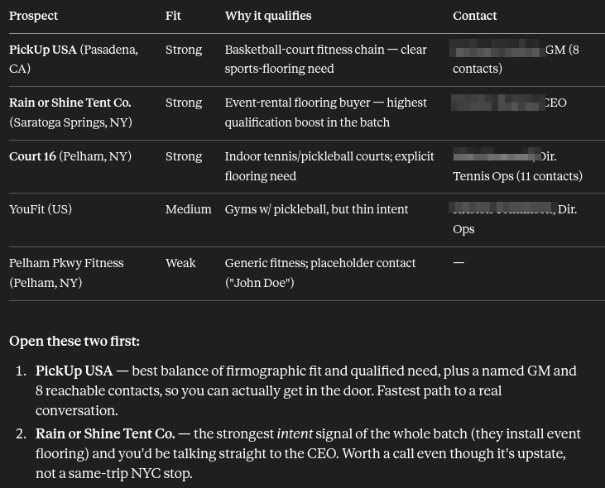Click the Prospect column header
This screenshot has height=488, width=605.
33,16
